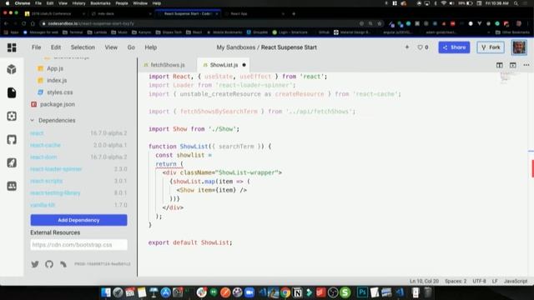This screenshot has width=534, height=300.
Task: Click the Ln 10, Col 20 cursor position indicator
Action: tap(424, 281)
